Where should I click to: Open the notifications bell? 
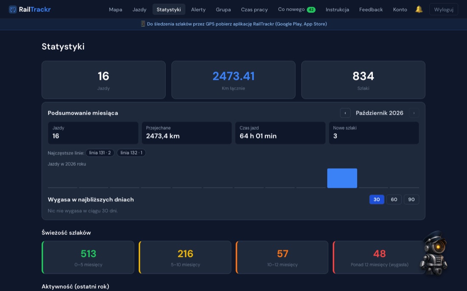click(x=419, y=9)
